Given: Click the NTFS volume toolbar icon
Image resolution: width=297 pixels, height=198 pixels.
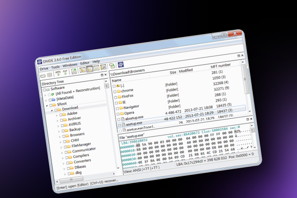Looking at the screenshot, I should click(x=58, y=72).
